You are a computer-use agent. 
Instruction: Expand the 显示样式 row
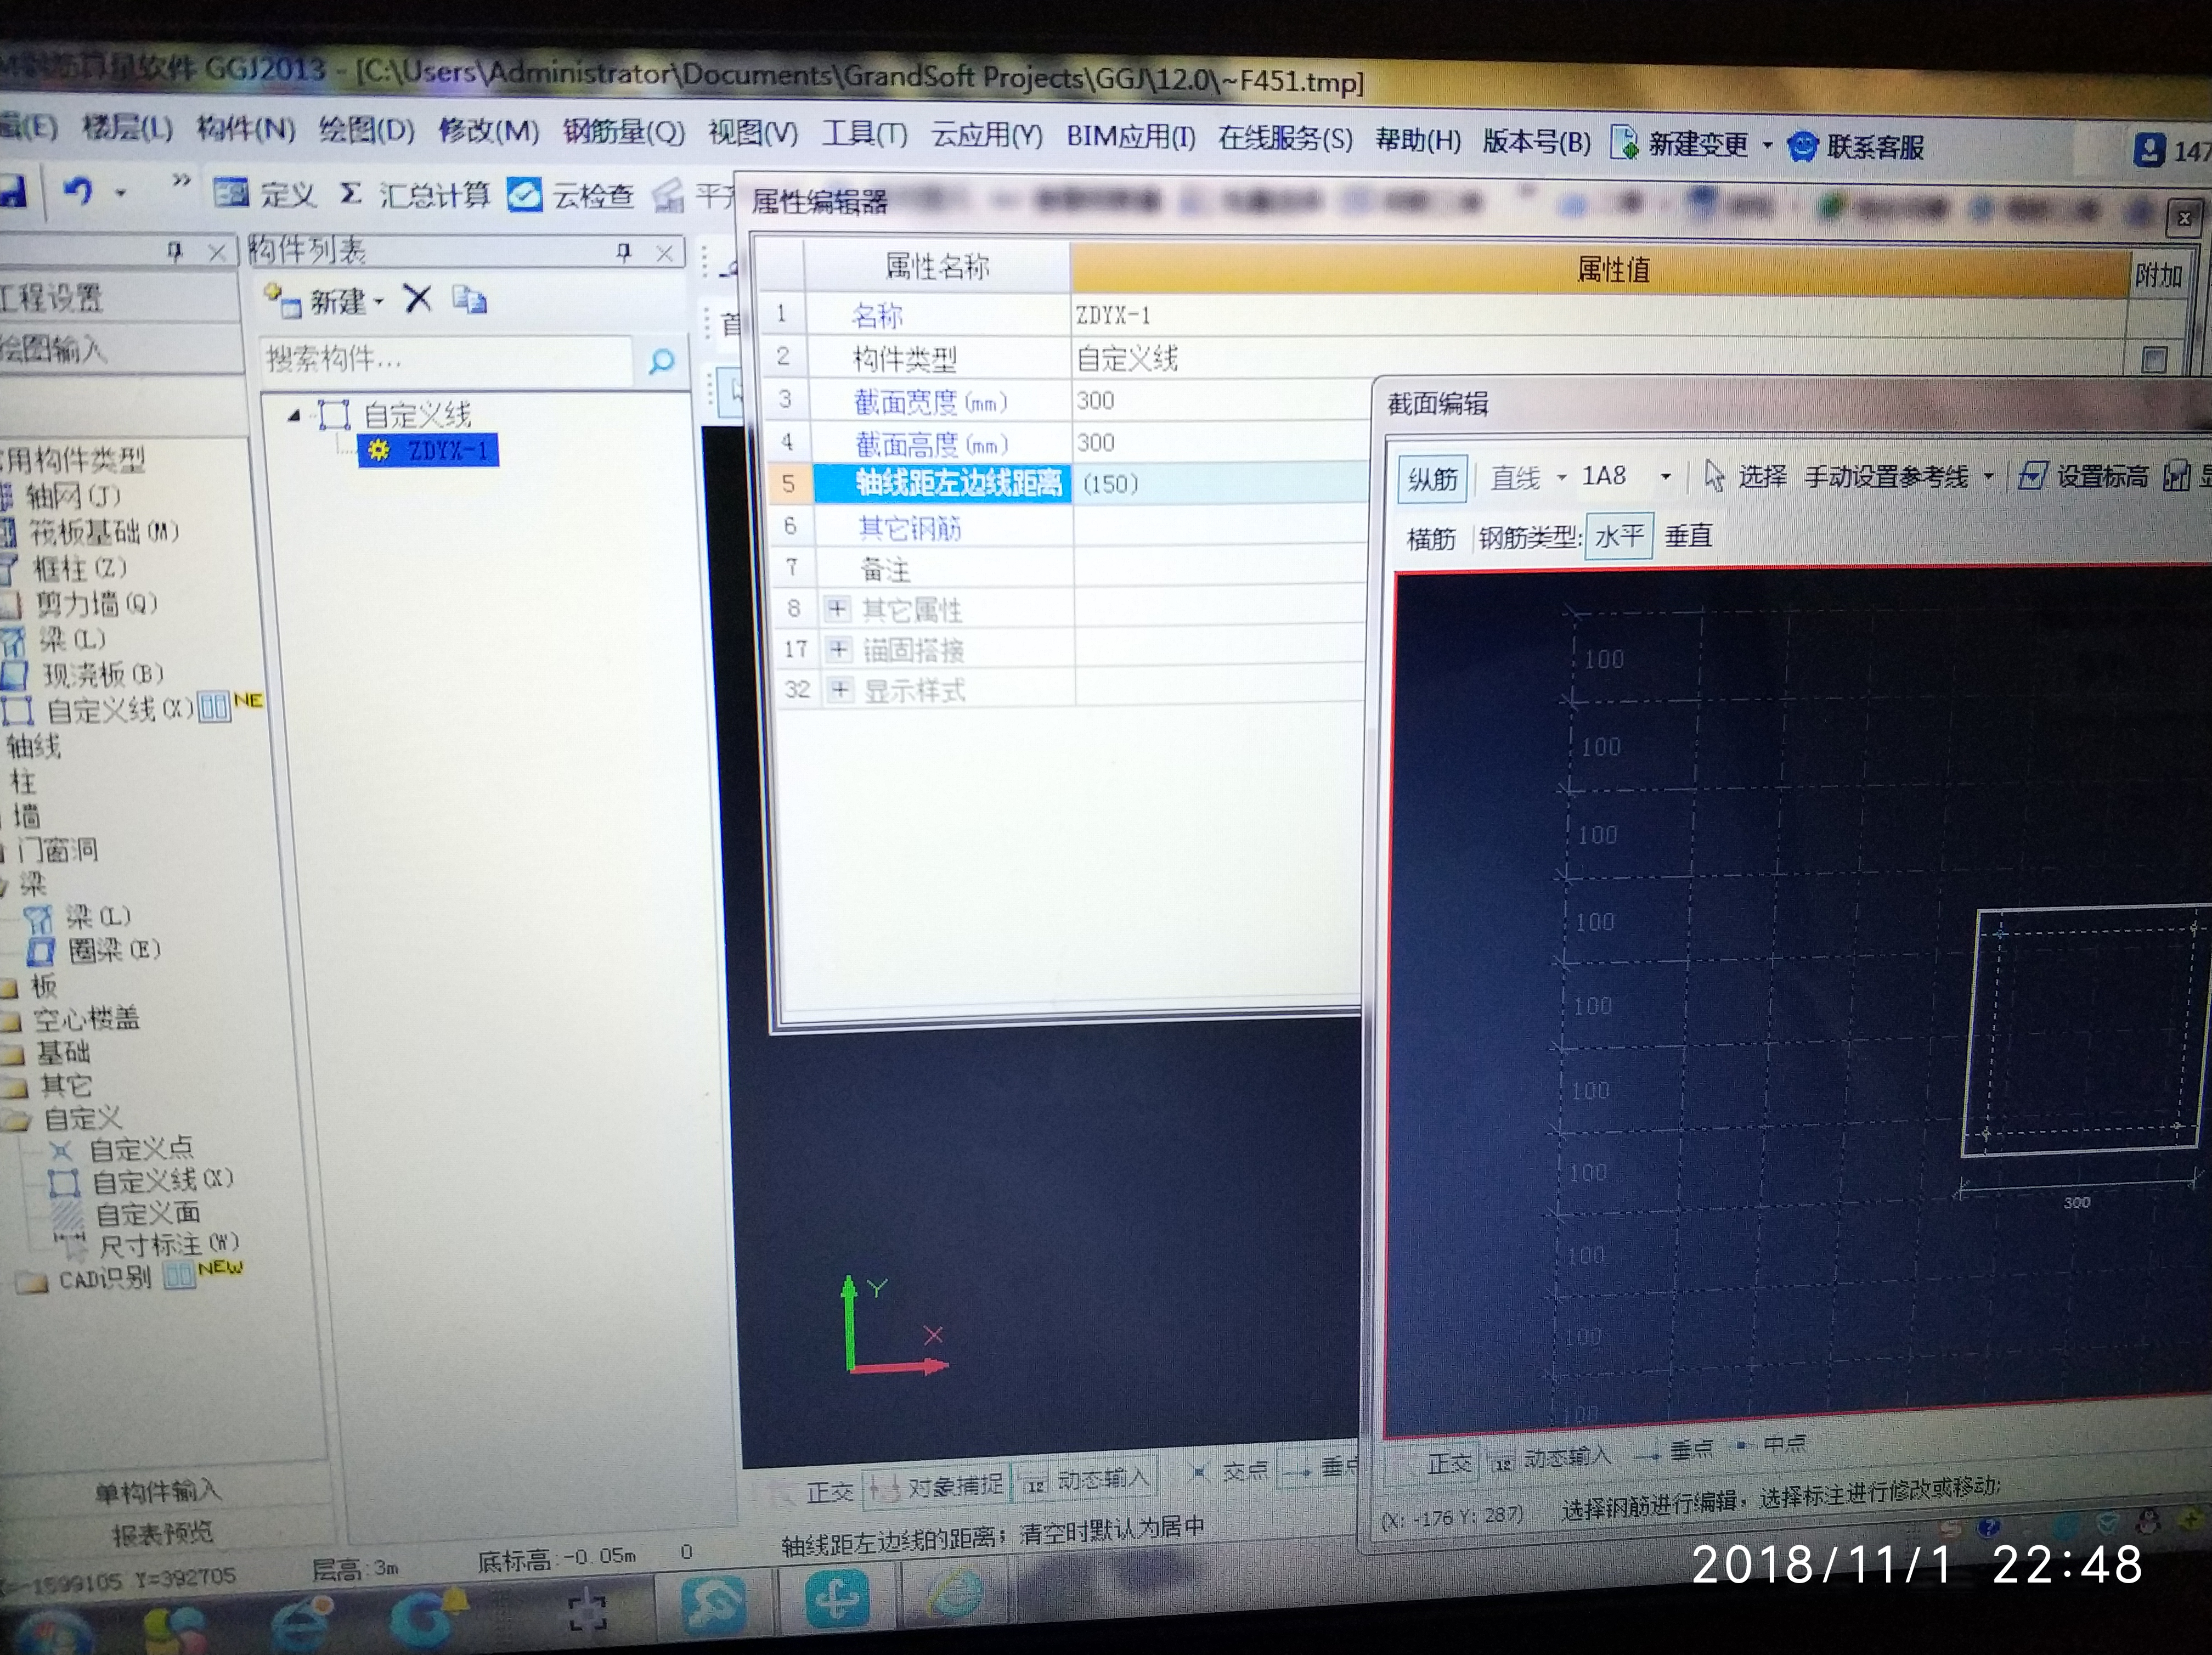point(840,690)
